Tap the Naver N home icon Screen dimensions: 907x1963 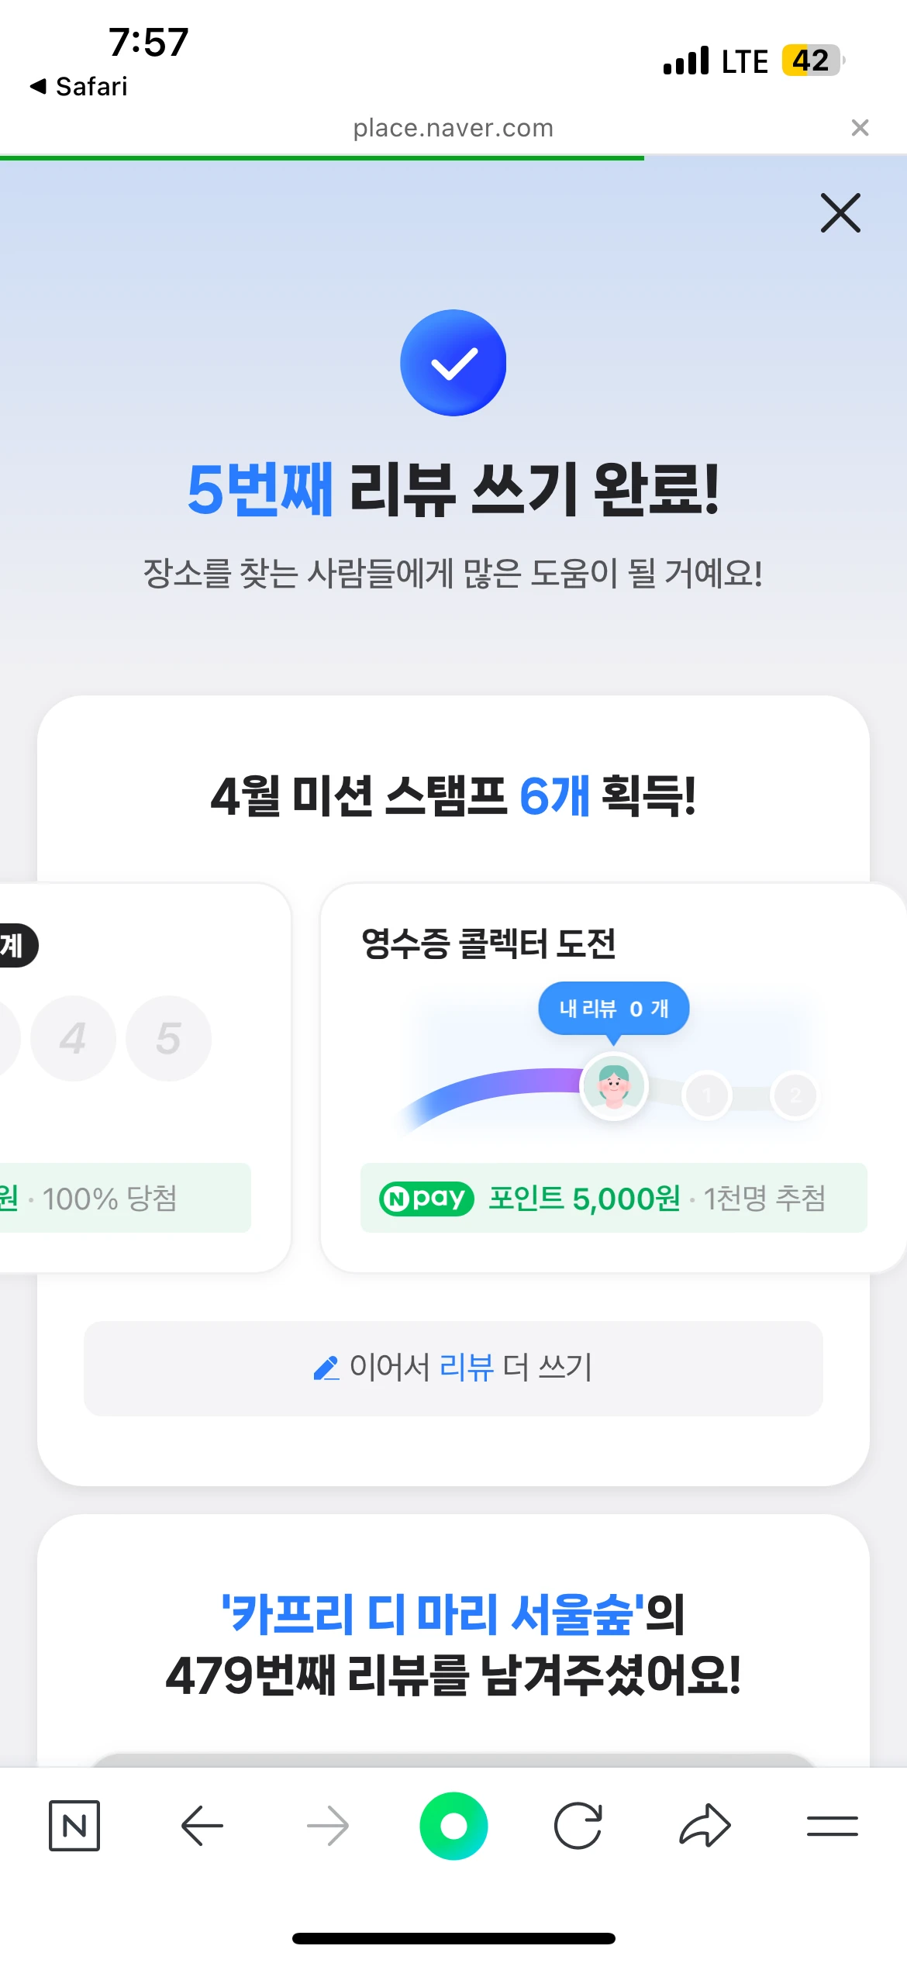coord(74,1826)
